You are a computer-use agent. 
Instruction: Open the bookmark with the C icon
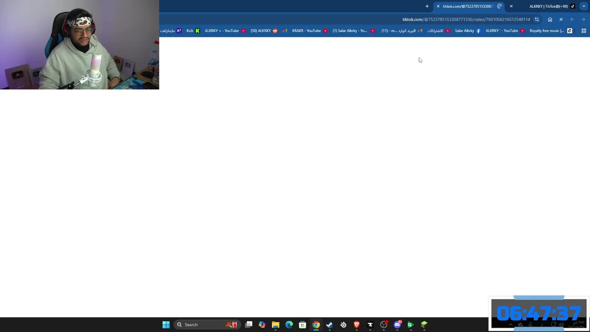(x=570, y=31)
